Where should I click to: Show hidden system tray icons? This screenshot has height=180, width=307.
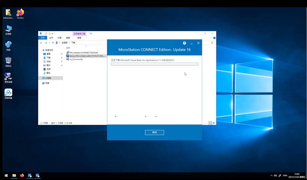click(x=272, y=176)
